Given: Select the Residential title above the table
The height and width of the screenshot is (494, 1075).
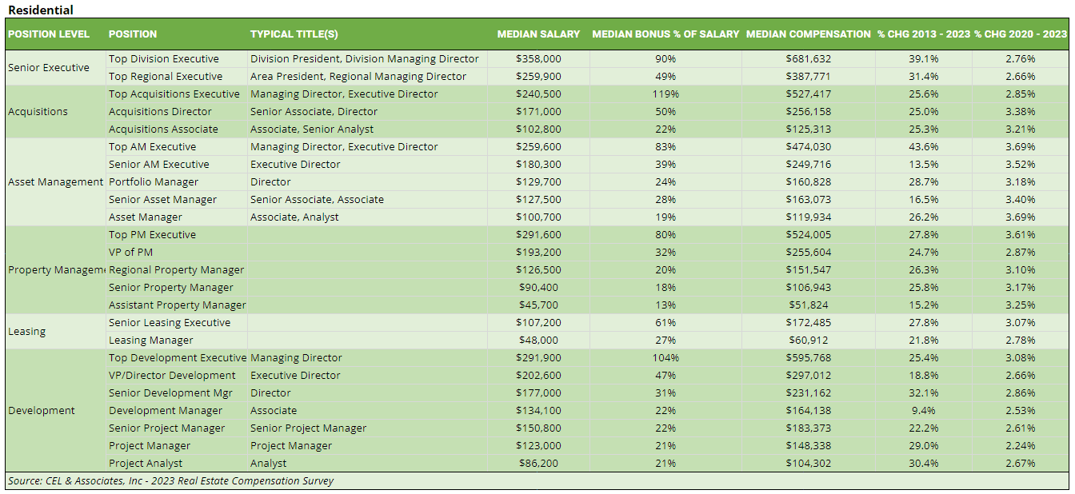Looking at the screenshot, I should tap(40, 10).
